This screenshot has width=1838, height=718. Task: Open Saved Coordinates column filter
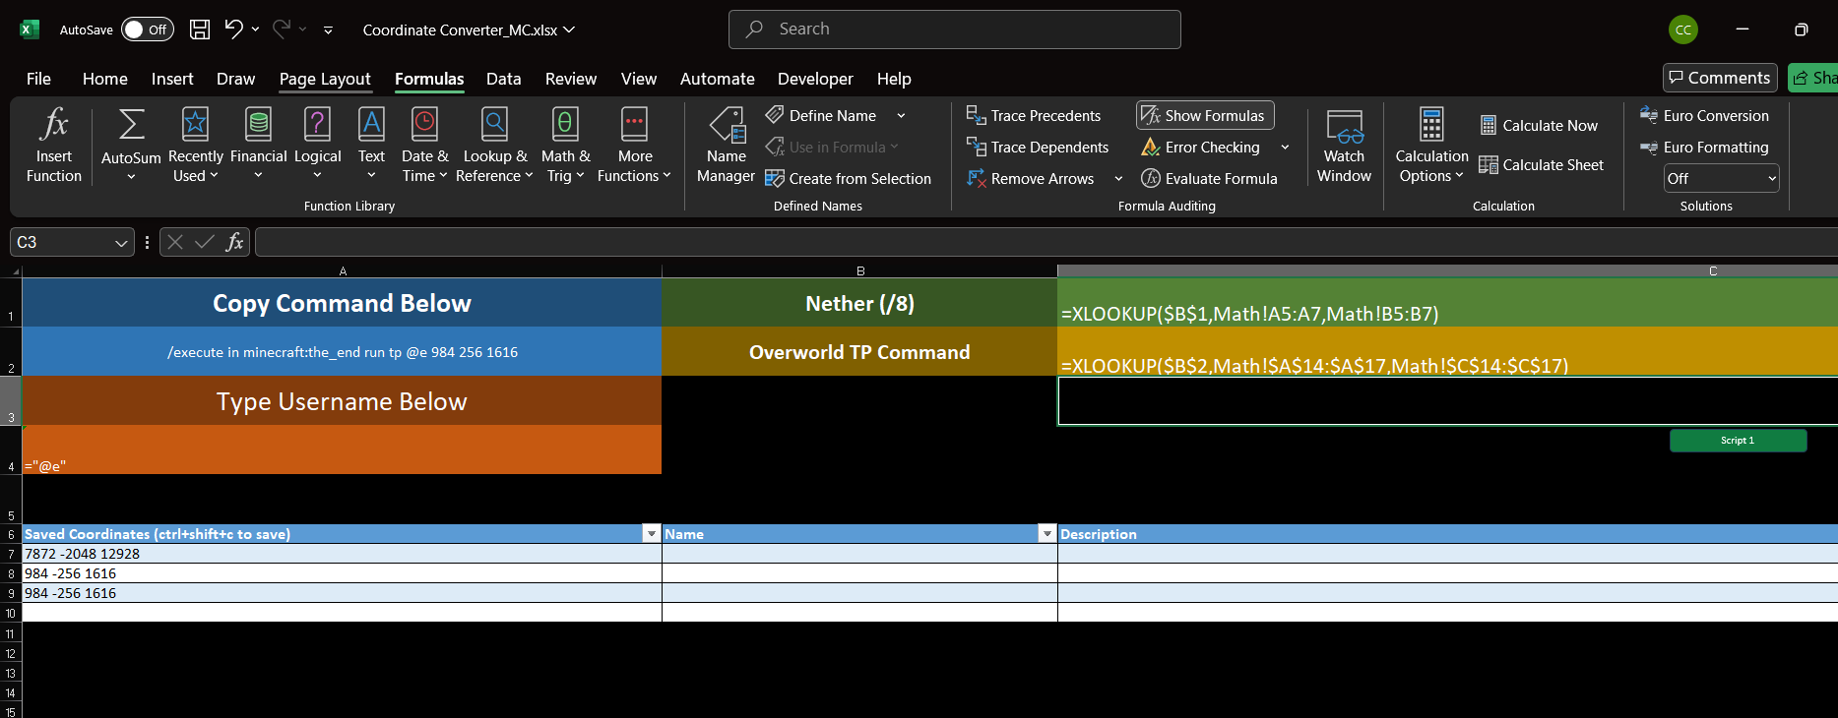point(651,533)
